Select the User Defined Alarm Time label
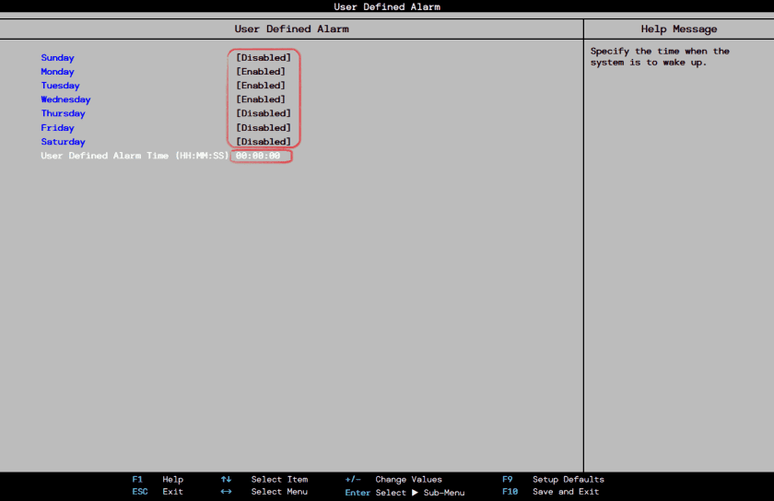The width and height of the screenshot is (774, 501). point(135,157)
